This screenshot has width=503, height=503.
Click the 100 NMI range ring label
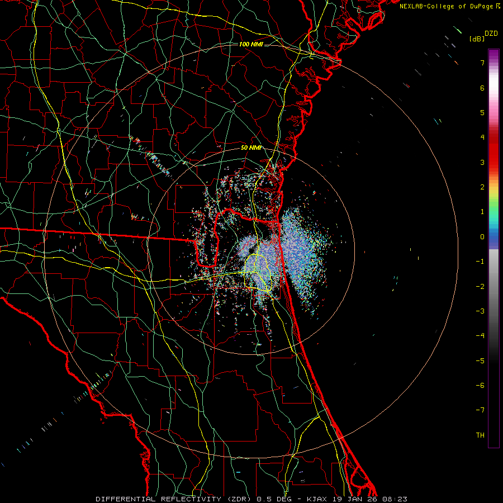pyautogui.click(x=251, y=44)
